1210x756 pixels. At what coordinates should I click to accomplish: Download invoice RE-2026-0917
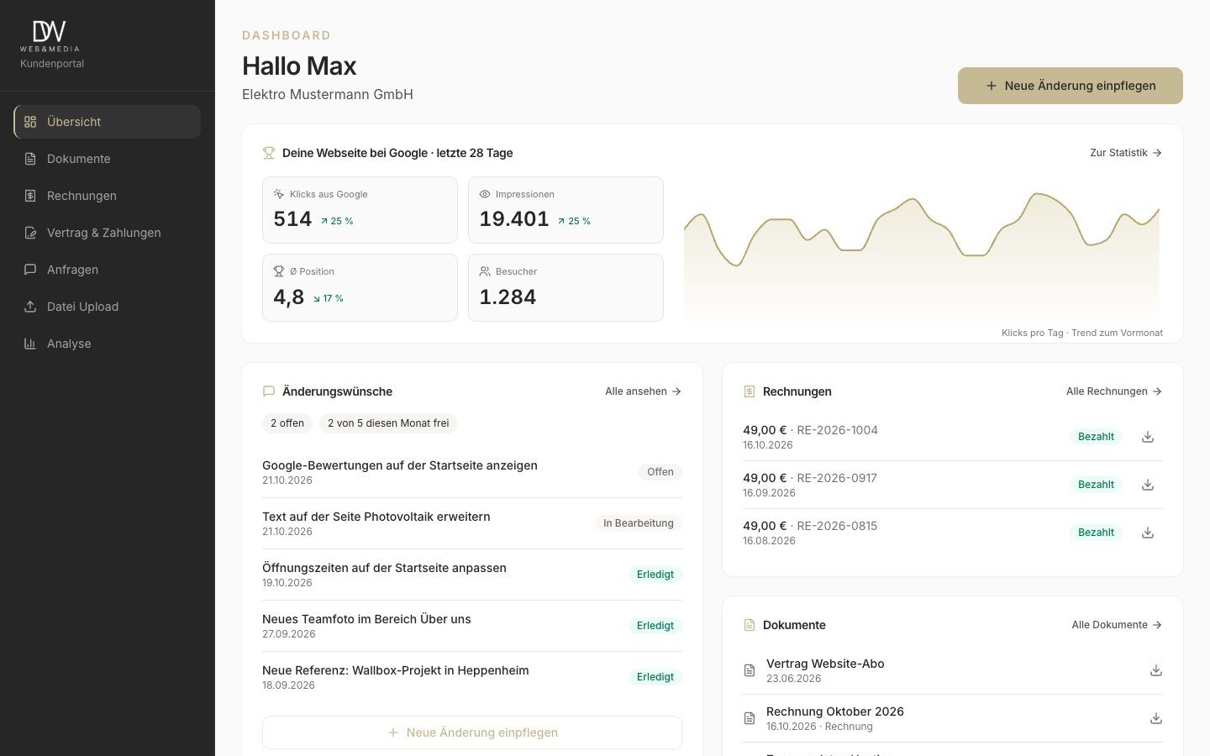click(1148, 485)
